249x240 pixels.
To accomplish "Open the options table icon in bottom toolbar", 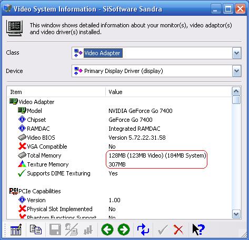I will point(16,229).
